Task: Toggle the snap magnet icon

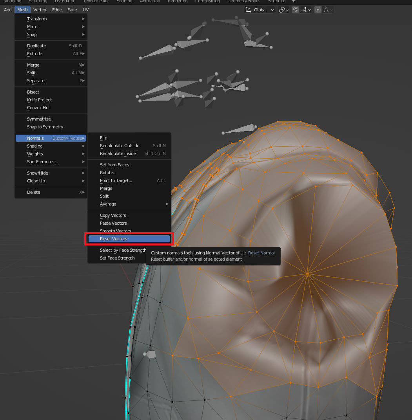Action: click(296, 10)
